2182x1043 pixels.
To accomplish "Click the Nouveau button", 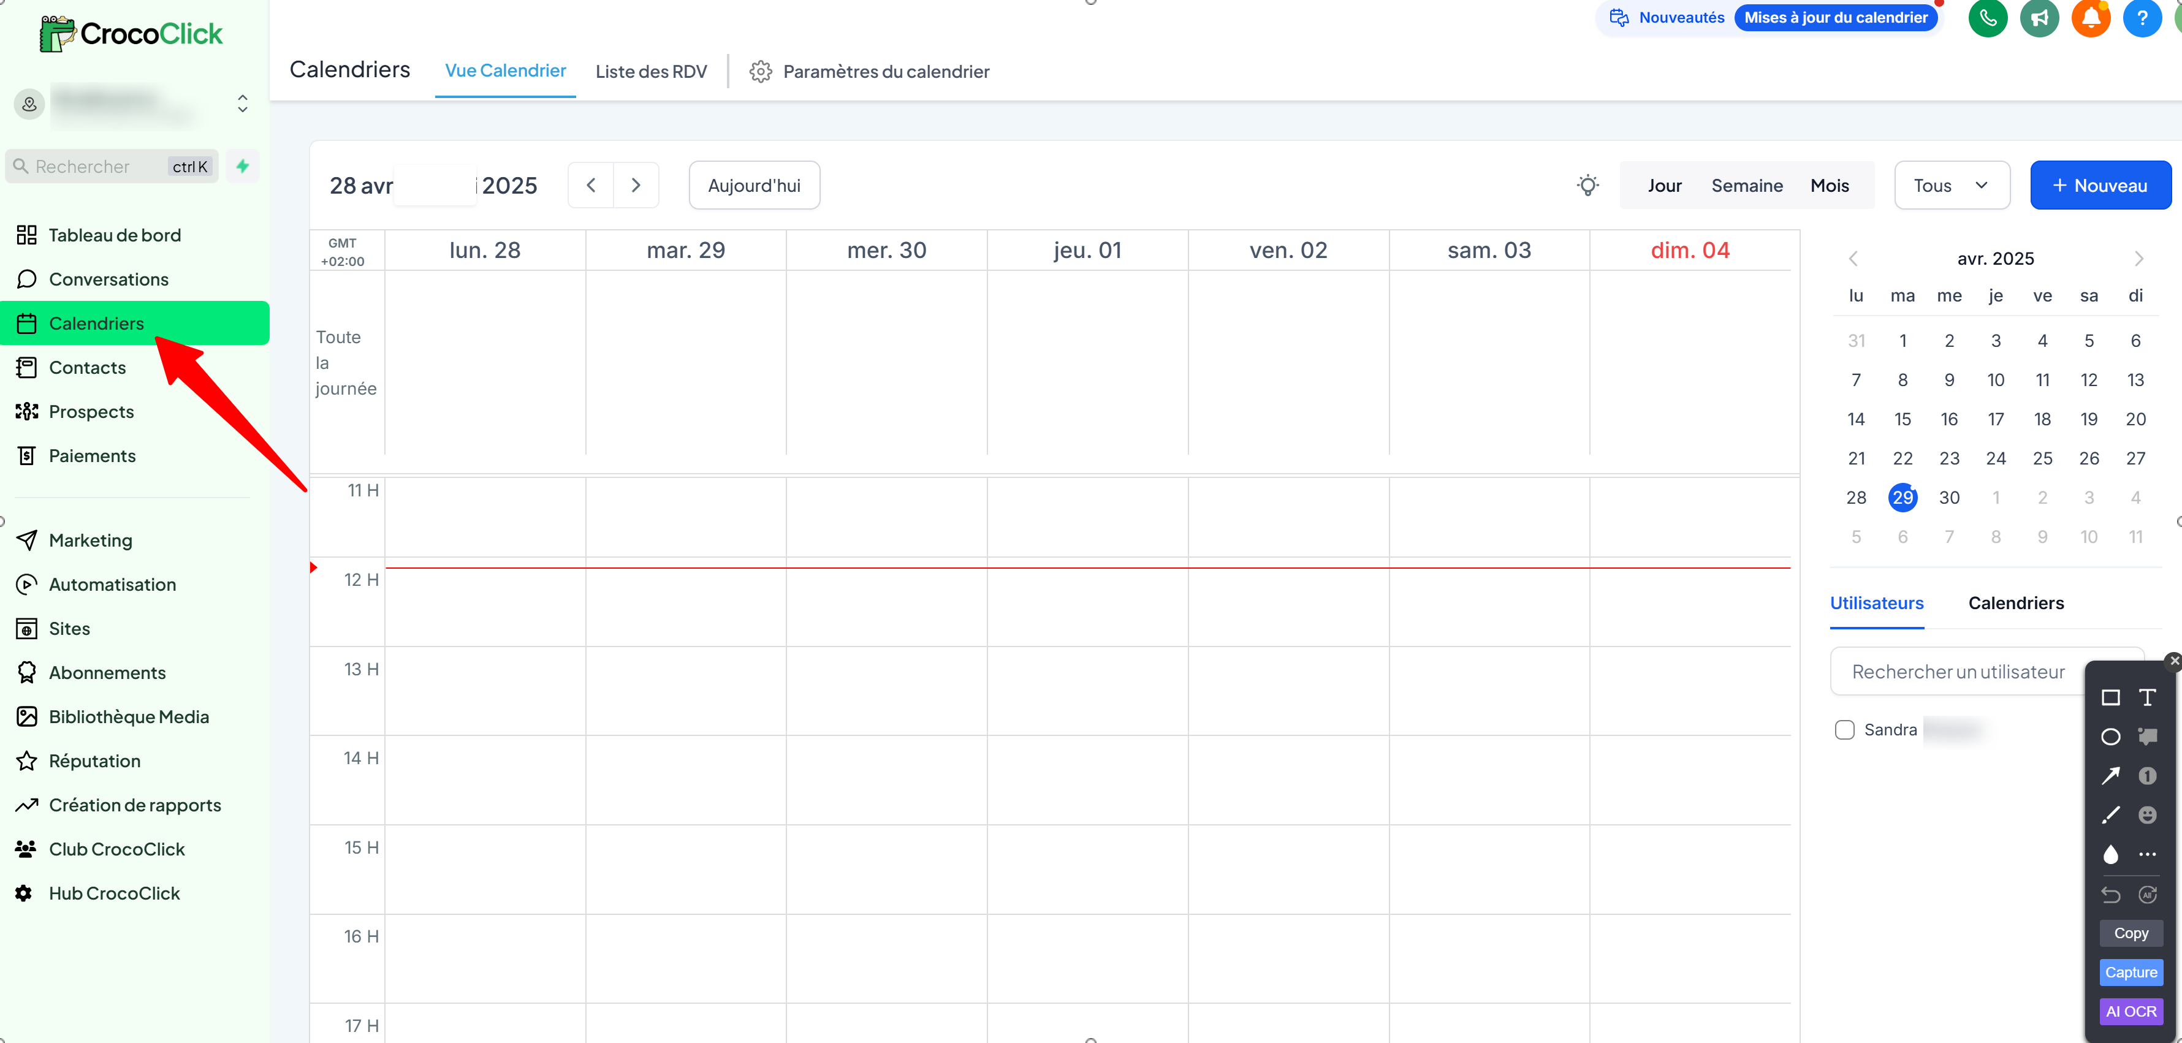I will 2100,186.
